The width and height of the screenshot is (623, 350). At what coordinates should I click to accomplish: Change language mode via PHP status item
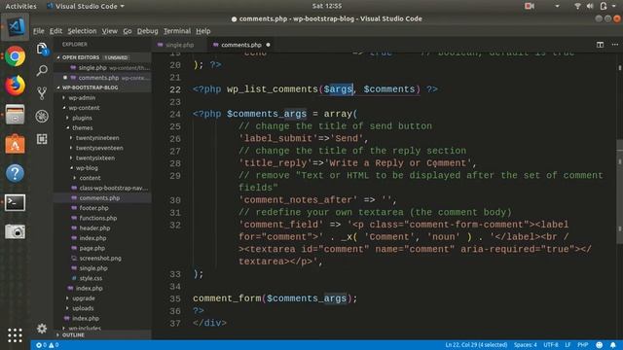pyautogui.click(x=582, y=345)
